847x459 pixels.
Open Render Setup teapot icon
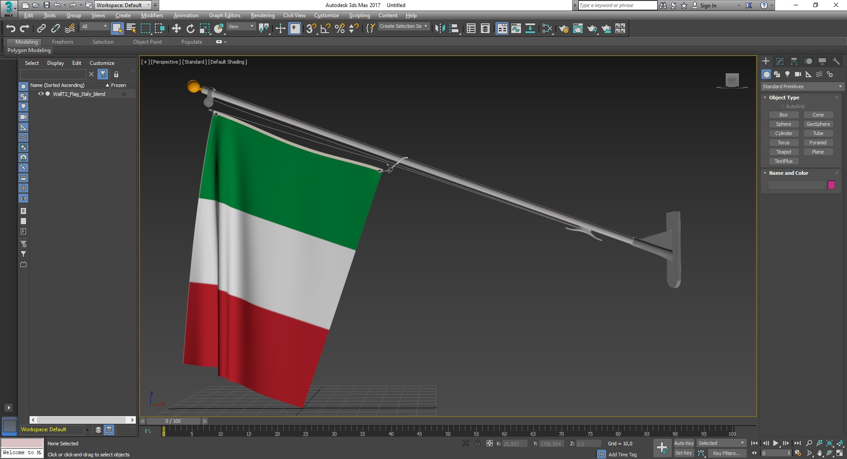click(x=563, y=29)
